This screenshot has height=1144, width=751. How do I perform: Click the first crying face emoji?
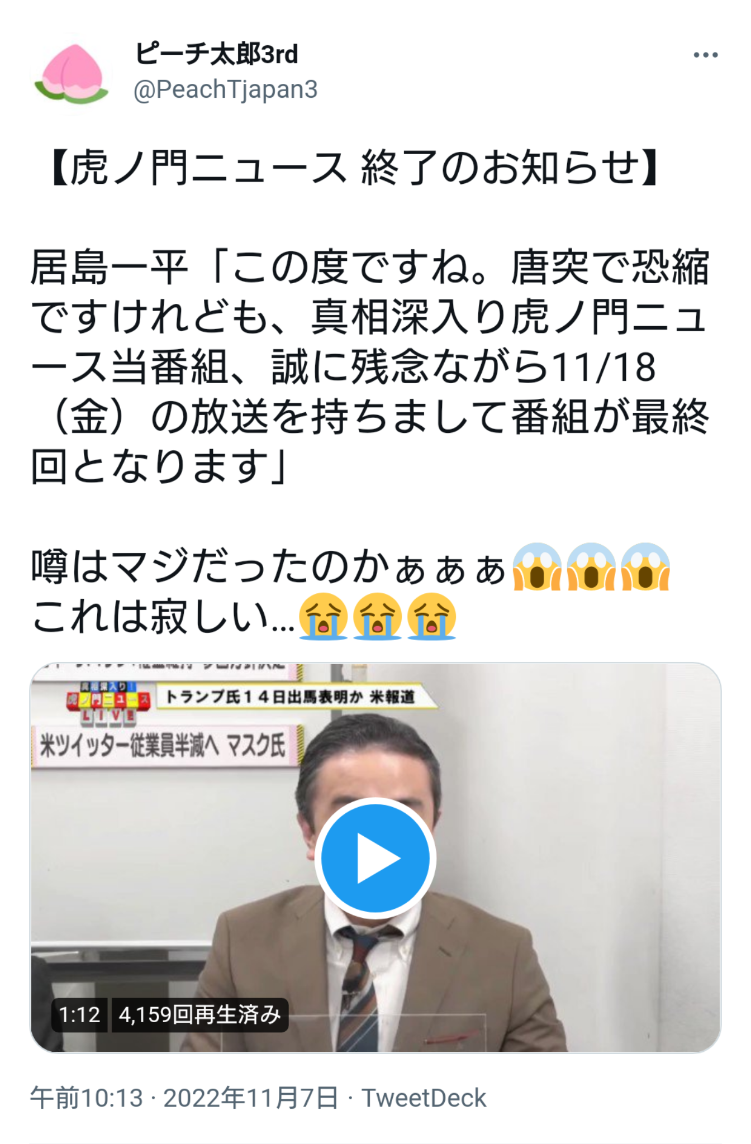324,616
